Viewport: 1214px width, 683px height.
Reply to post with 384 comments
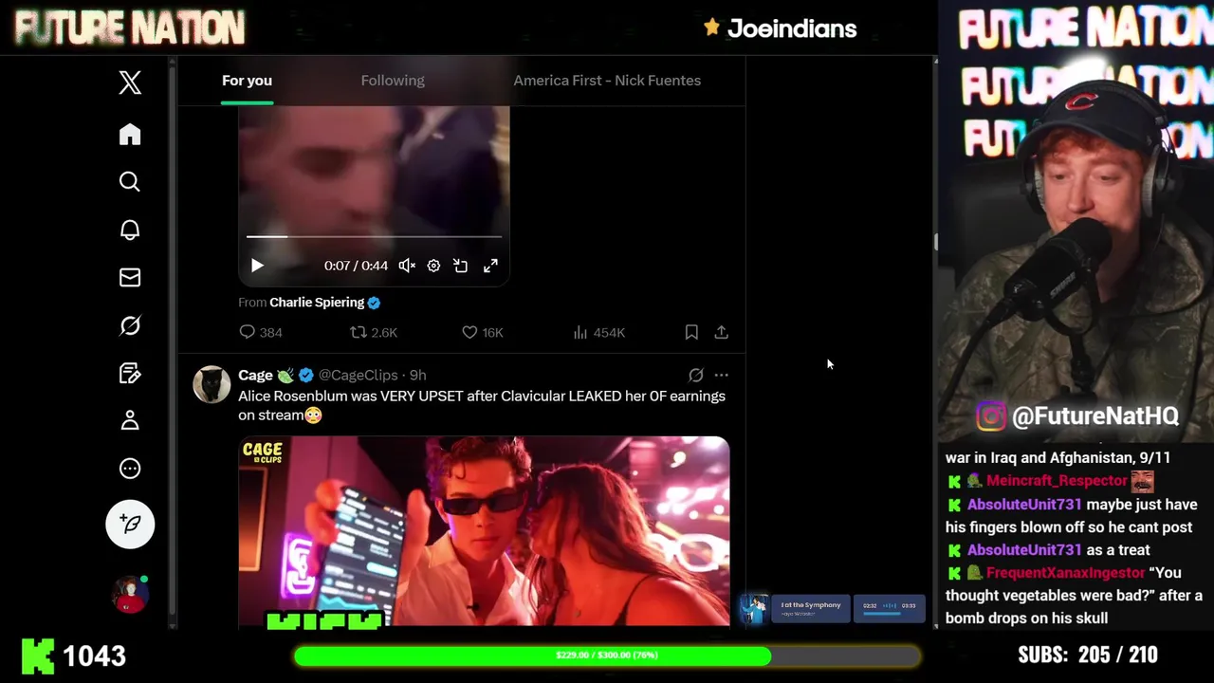261,332
